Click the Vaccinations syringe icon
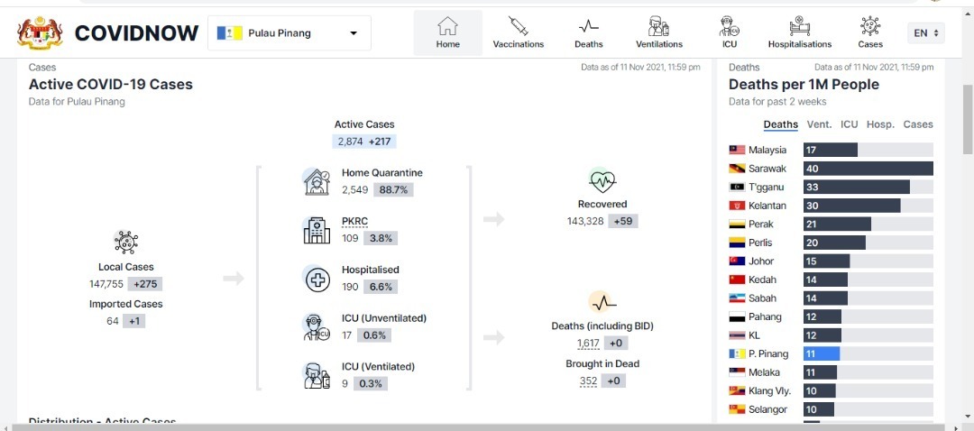The height and width of the screenshot is (431, 974). [x=518, y=26]
